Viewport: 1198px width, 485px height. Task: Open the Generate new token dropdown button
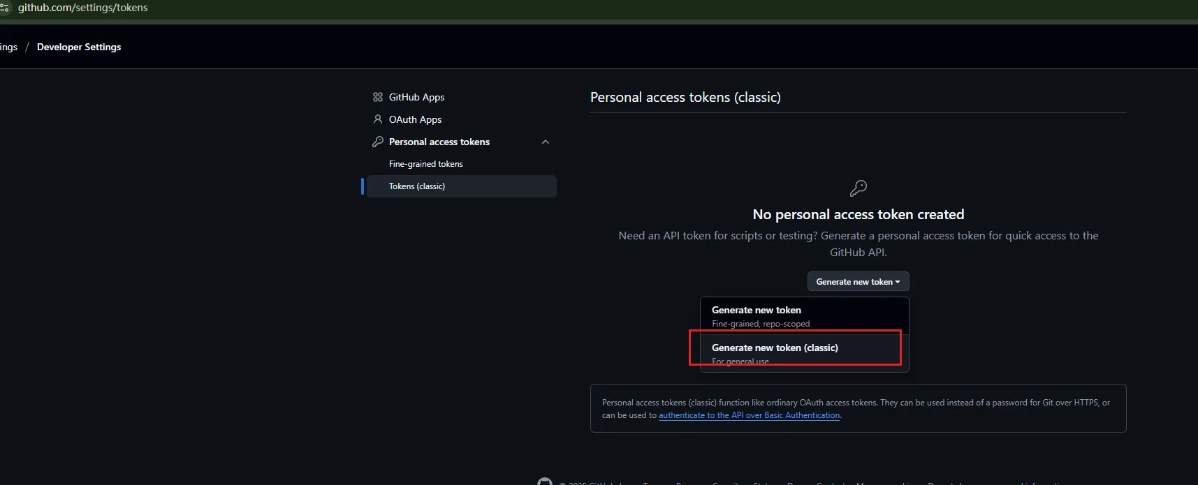coord(858,281)
